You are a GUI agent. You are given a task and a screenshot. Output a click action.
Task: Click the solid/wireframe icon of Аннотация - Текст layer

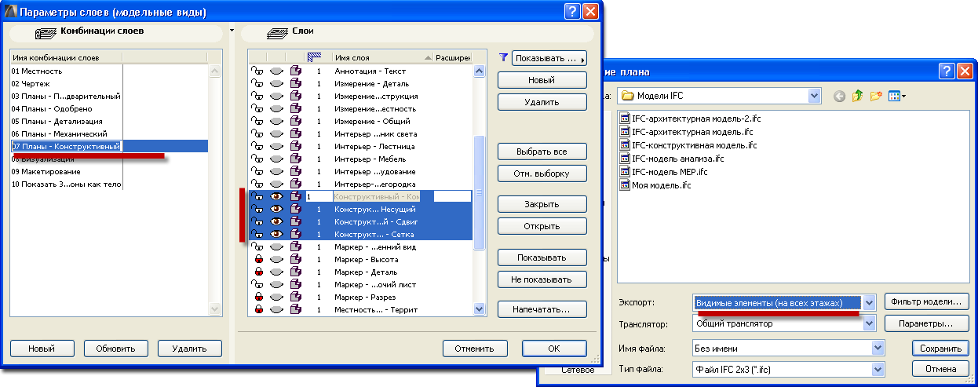coord(296,71)
